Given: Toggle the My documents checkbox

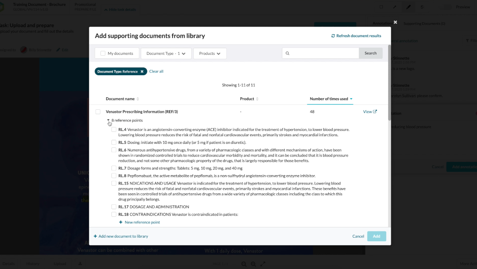Looking at the screenshot, I should coord(103,54).
